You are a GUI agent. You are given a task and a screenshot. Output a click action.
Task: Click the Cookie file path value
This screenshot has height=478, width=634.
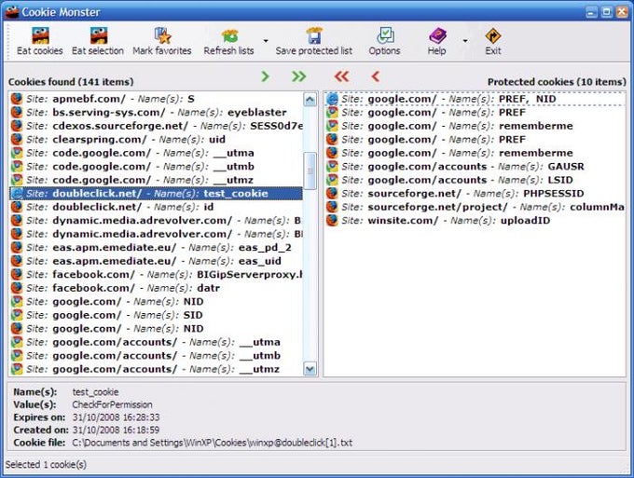point(213,443)
